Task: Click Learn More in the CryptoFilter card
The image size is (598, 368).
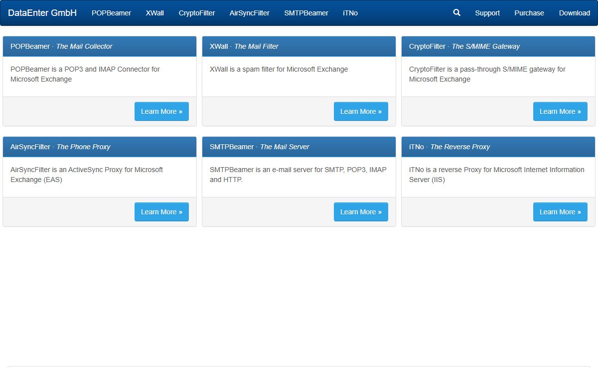Action: click(560, 111)
